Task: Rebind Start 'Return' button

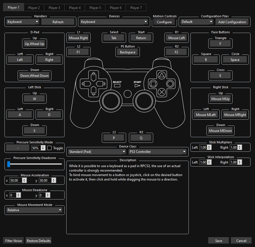Action: click(141, 38)
